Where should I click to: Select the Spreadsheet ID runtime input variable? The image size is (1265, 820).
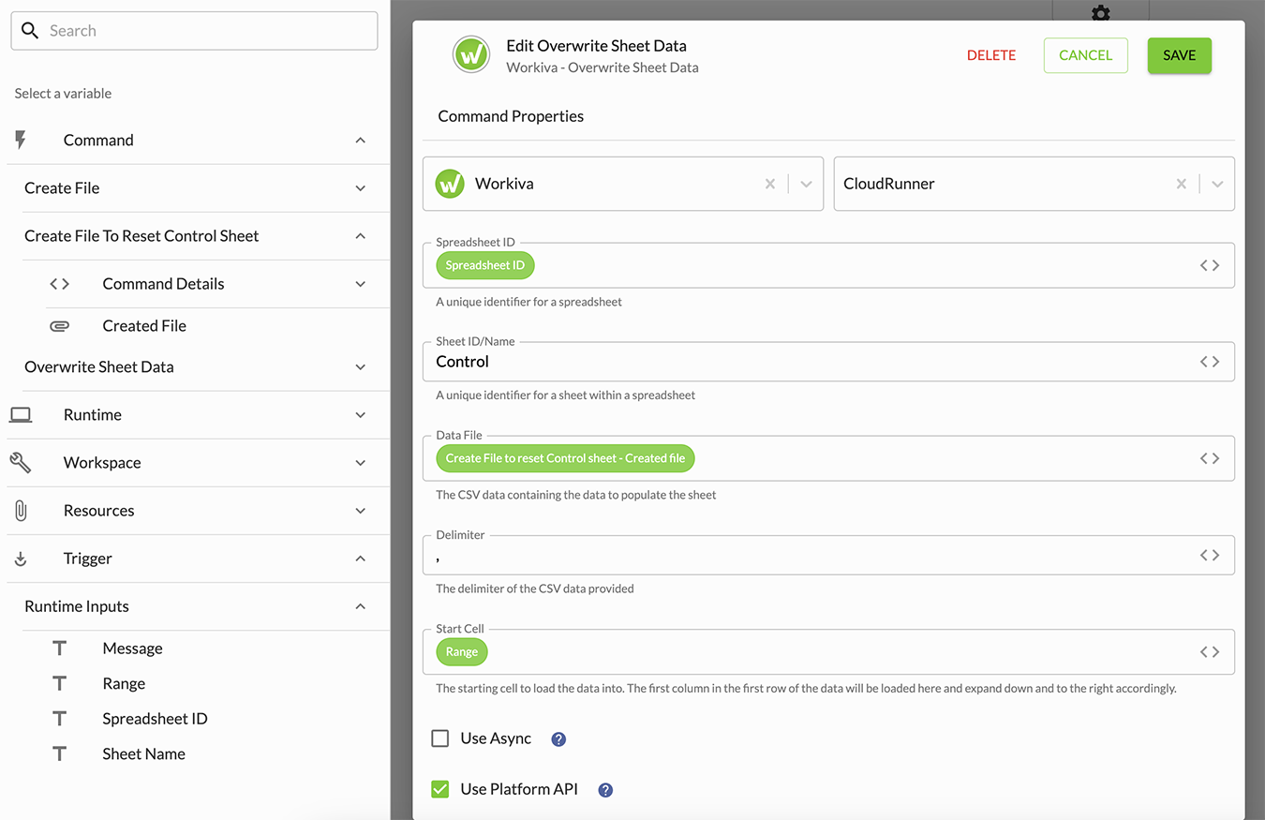155,719
